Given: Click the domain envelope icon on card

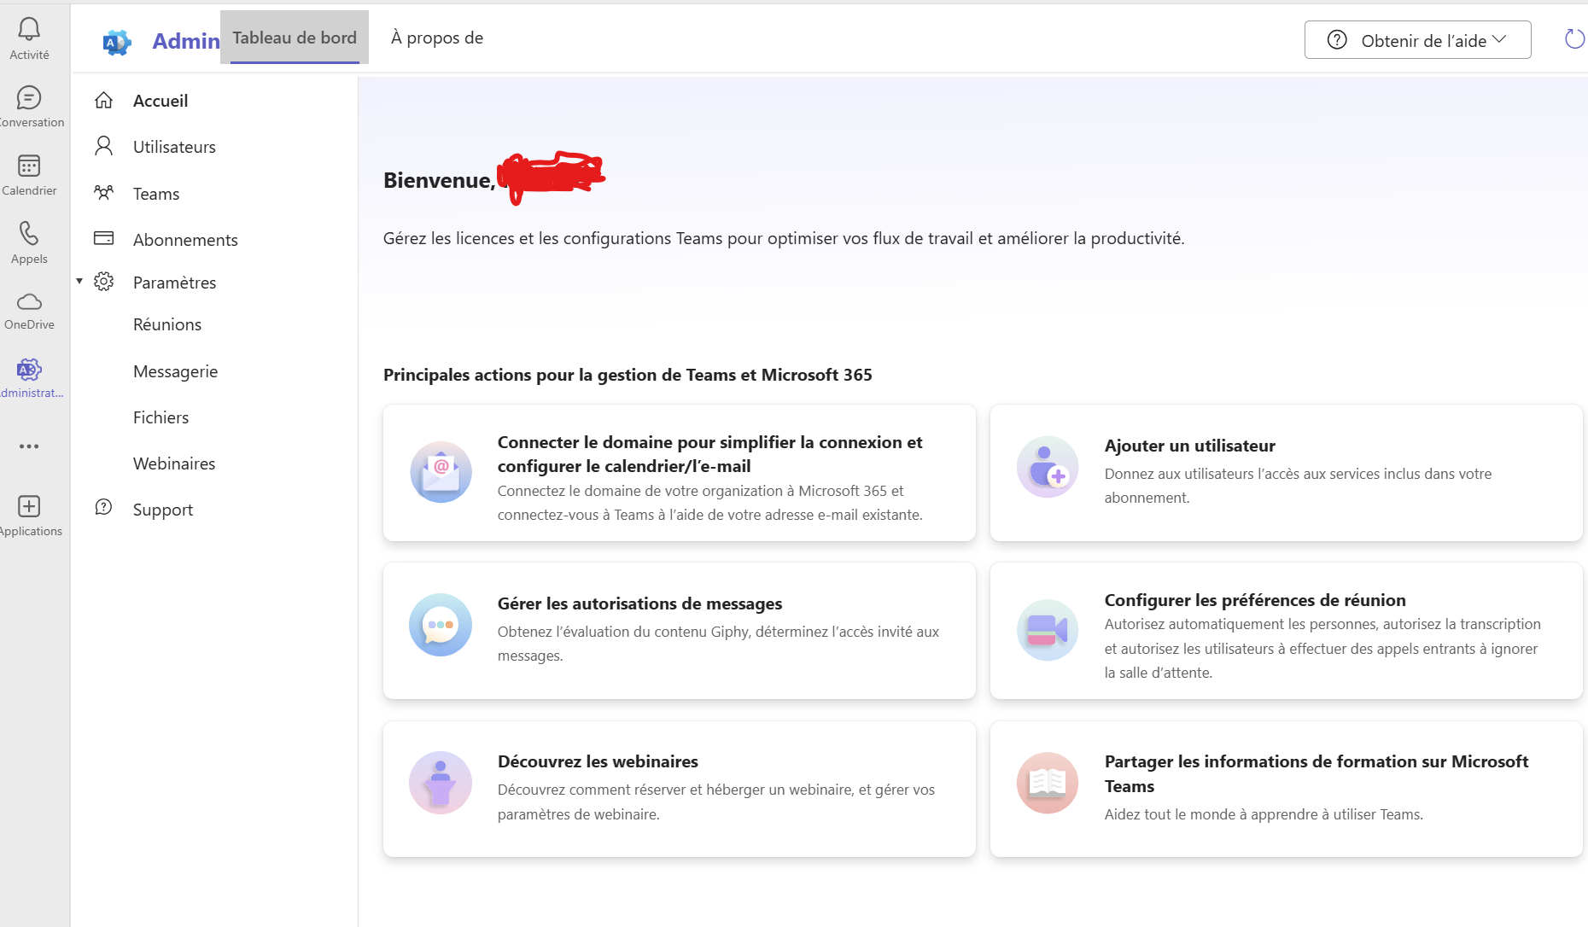Looking at the screenshot, I should 441,472.
